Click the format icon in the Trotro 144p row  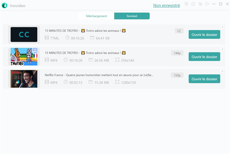point(47,60)
